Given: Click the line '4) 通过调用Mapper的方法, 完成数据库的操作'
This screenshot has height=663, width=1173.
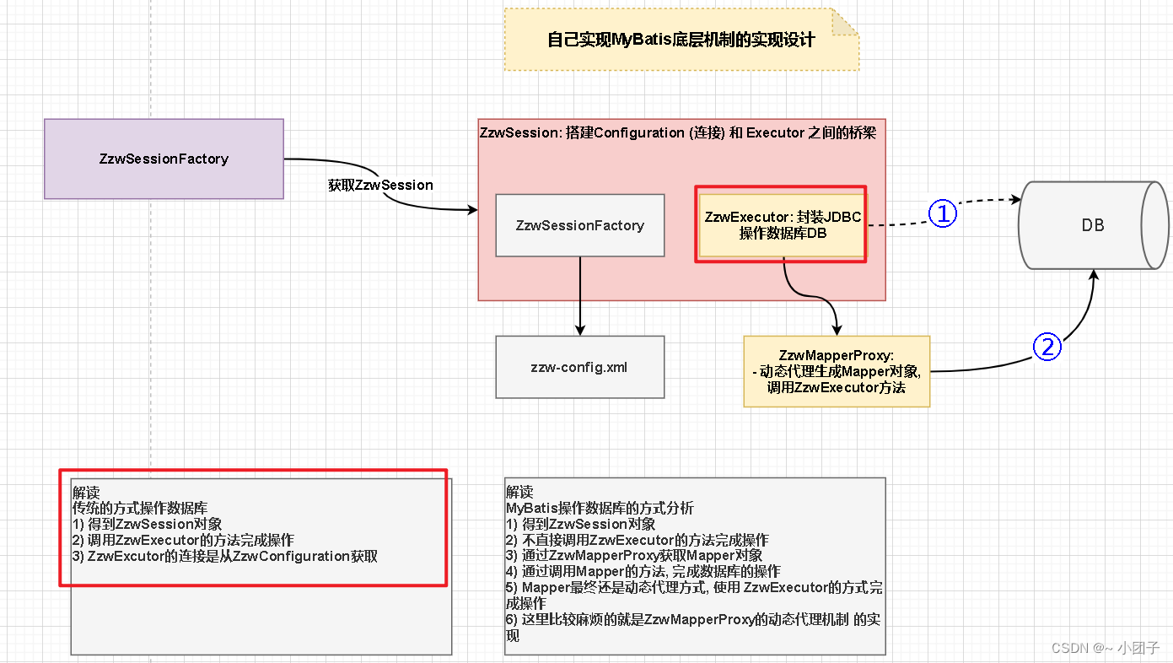Looking at the screenshot, I should (x=643, y=572).
